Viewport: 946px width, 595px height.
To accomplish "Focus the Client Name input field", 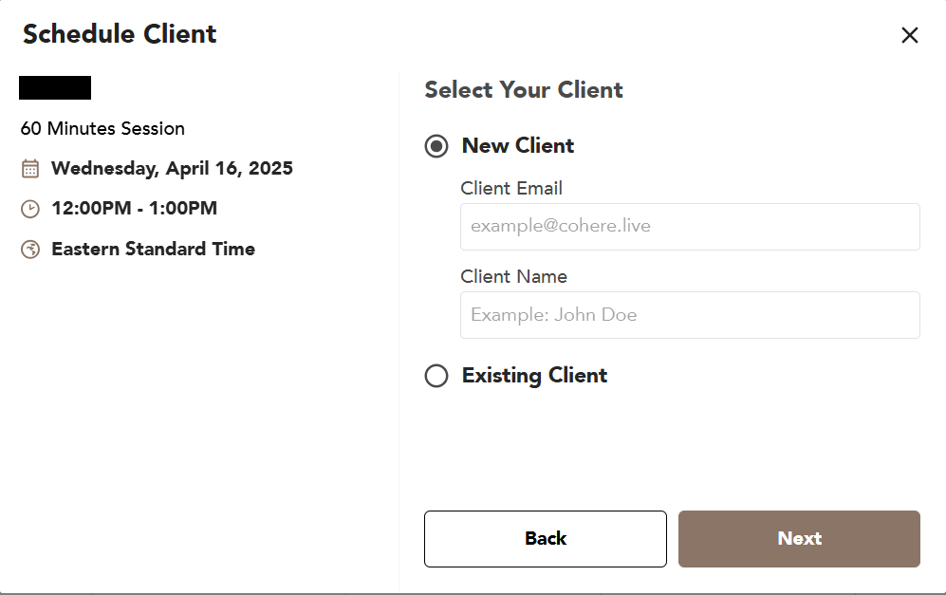I will 690,315.
